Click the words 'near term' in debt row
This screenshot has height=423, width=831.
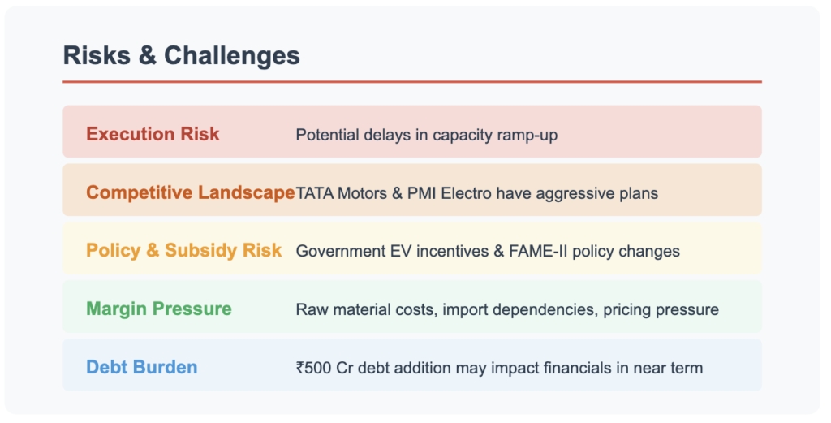pyautogui.click(x=668, y=368)
